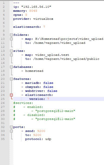The height and width of the screenshot is (165, 104).
Task: Click the sites: key text
Action: [19, 51]
